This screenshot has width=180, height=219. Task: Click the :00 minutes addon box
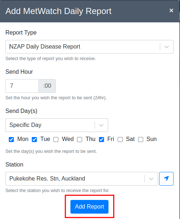pos(47,86)
